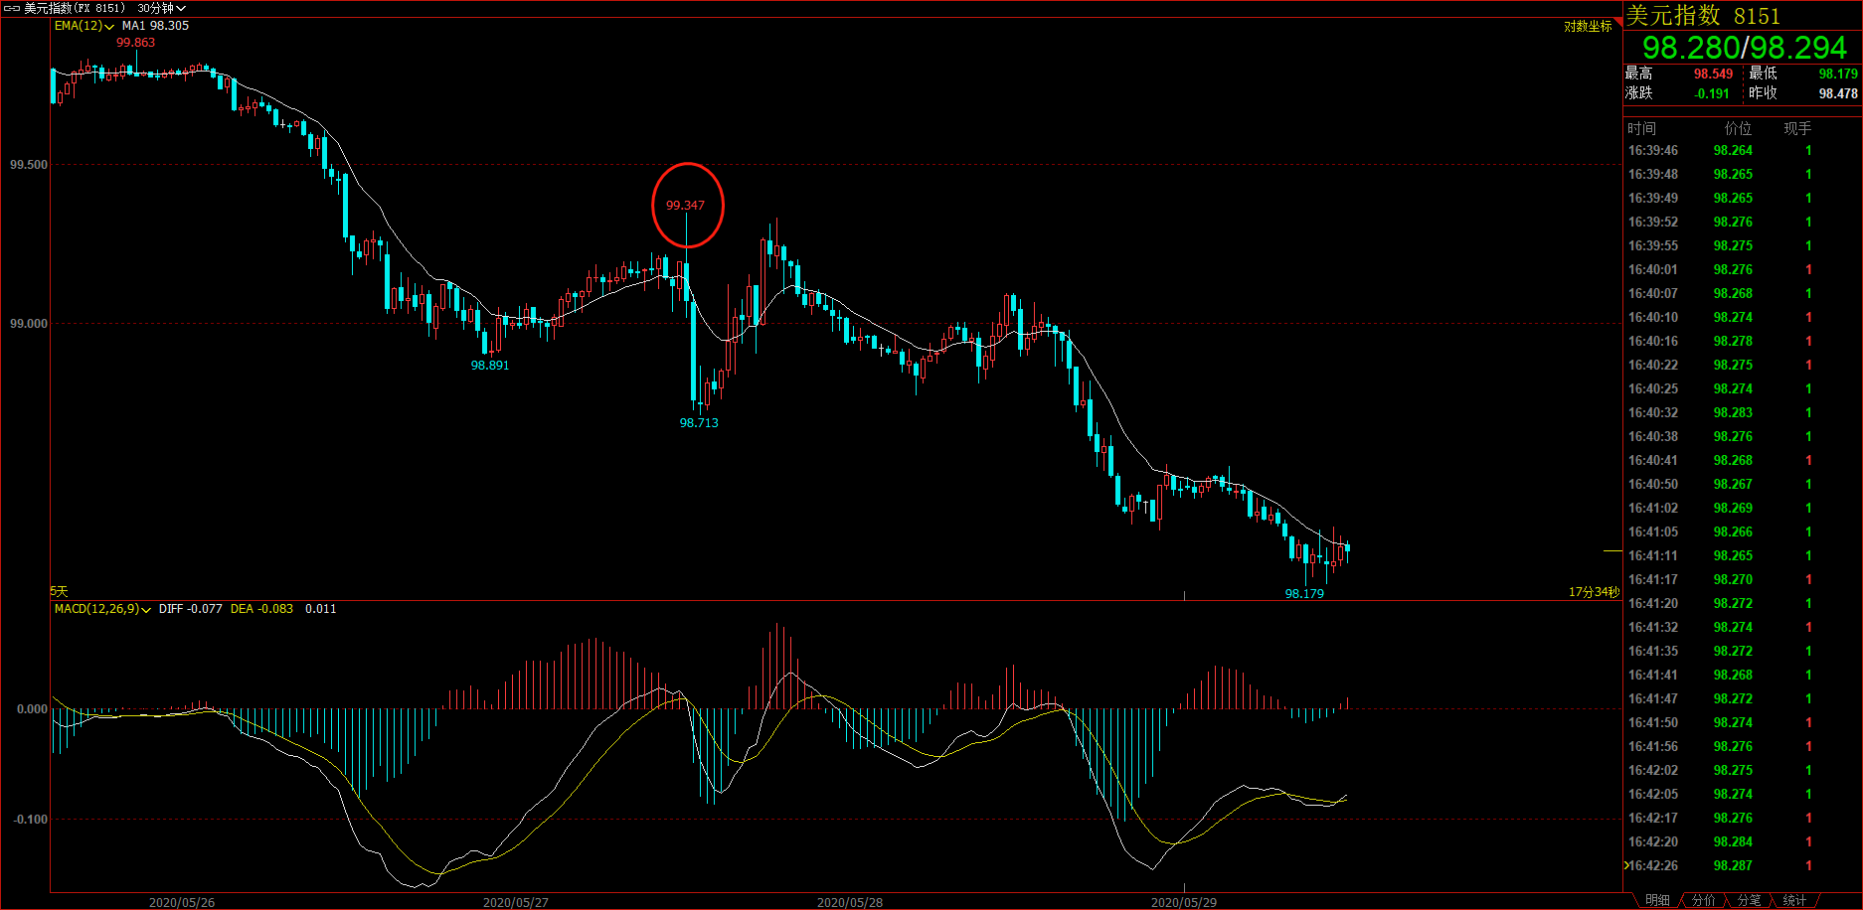Viewport: 1863px width, 910px height.
Task: Select the 16:40:32 tick row
Action: 1742,413
